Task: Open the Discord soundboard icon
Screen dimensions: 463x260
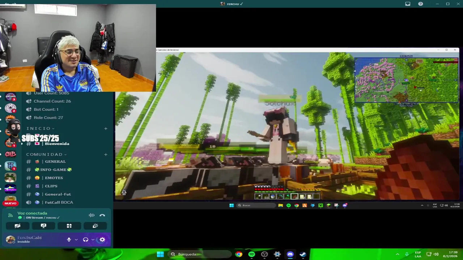Action: pyautogui.click(x=95, y=226)
